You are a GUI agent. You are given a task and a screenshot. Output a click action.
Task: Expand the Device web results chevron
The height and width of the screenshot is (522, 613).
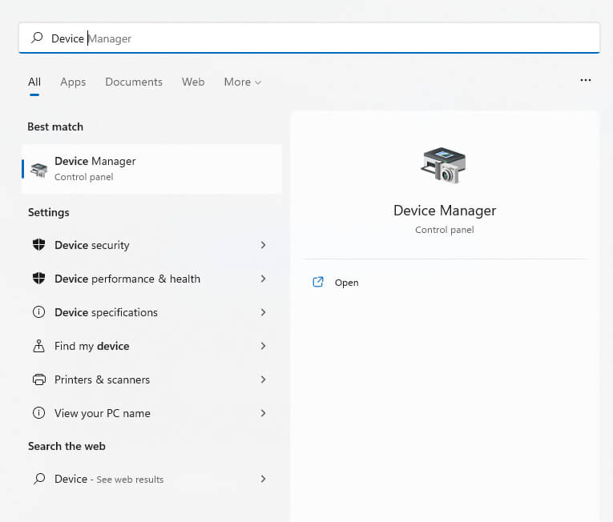coord(263,479)
